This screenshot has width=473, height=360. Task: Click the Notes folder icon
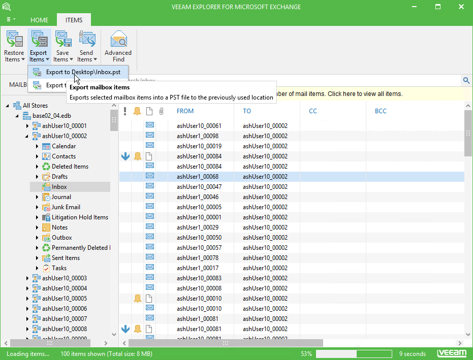pos(46,227)
